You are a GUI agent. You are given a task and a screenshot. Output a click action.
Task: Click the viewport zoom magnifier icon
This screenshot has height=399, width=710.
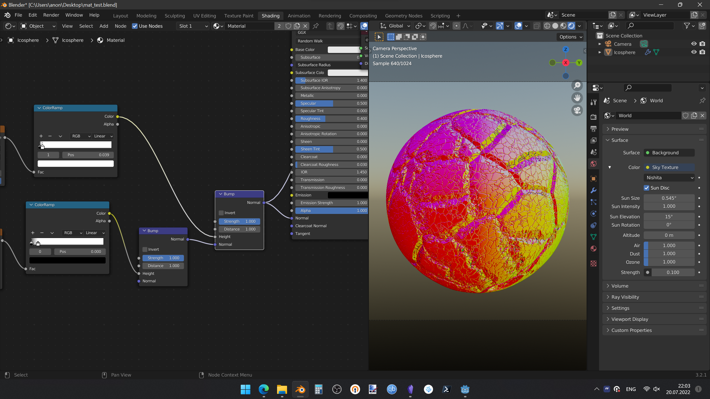(577, 85)
